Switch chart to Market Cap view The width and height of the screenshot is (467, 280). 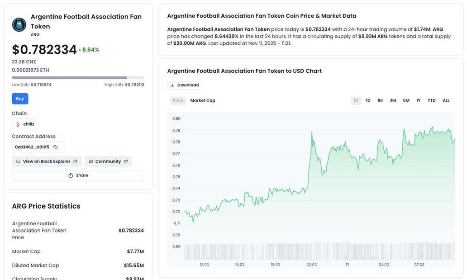point(202,100)
